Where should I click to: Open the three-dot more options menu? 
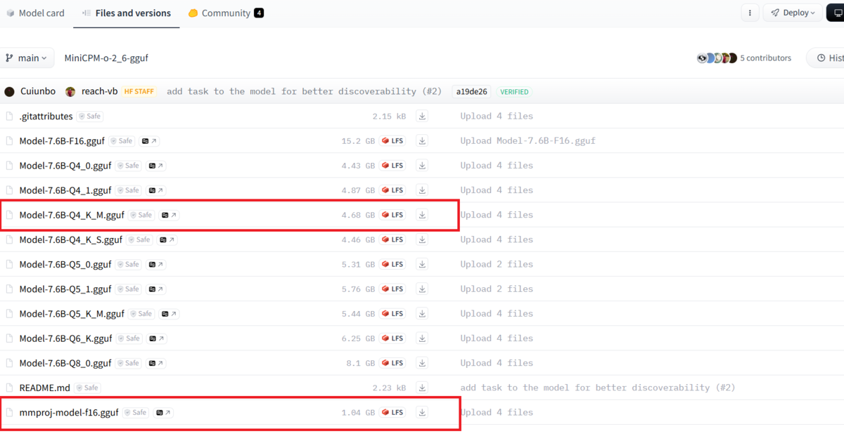750,13
